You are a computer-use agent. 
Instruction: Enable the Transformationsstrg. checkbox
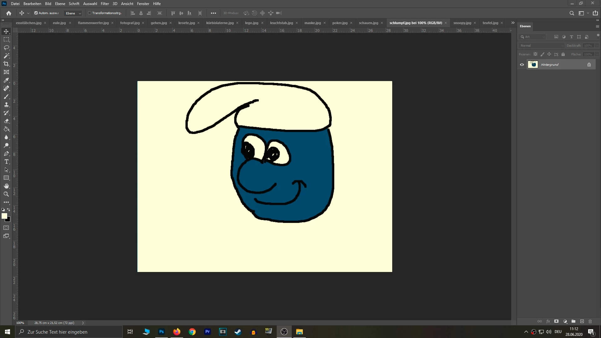[90, 13]
